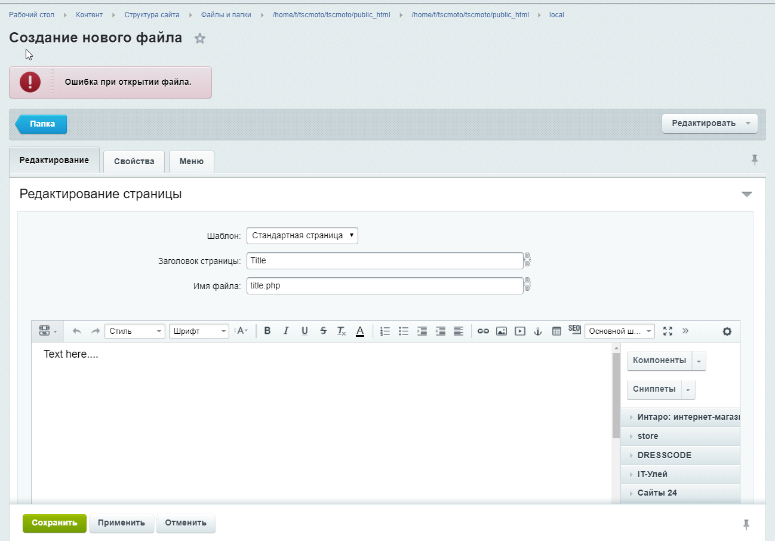Image resolution: width=775 pixels, height=541 pixels.
Task: Open text color picker
Action: coord(360,331)
